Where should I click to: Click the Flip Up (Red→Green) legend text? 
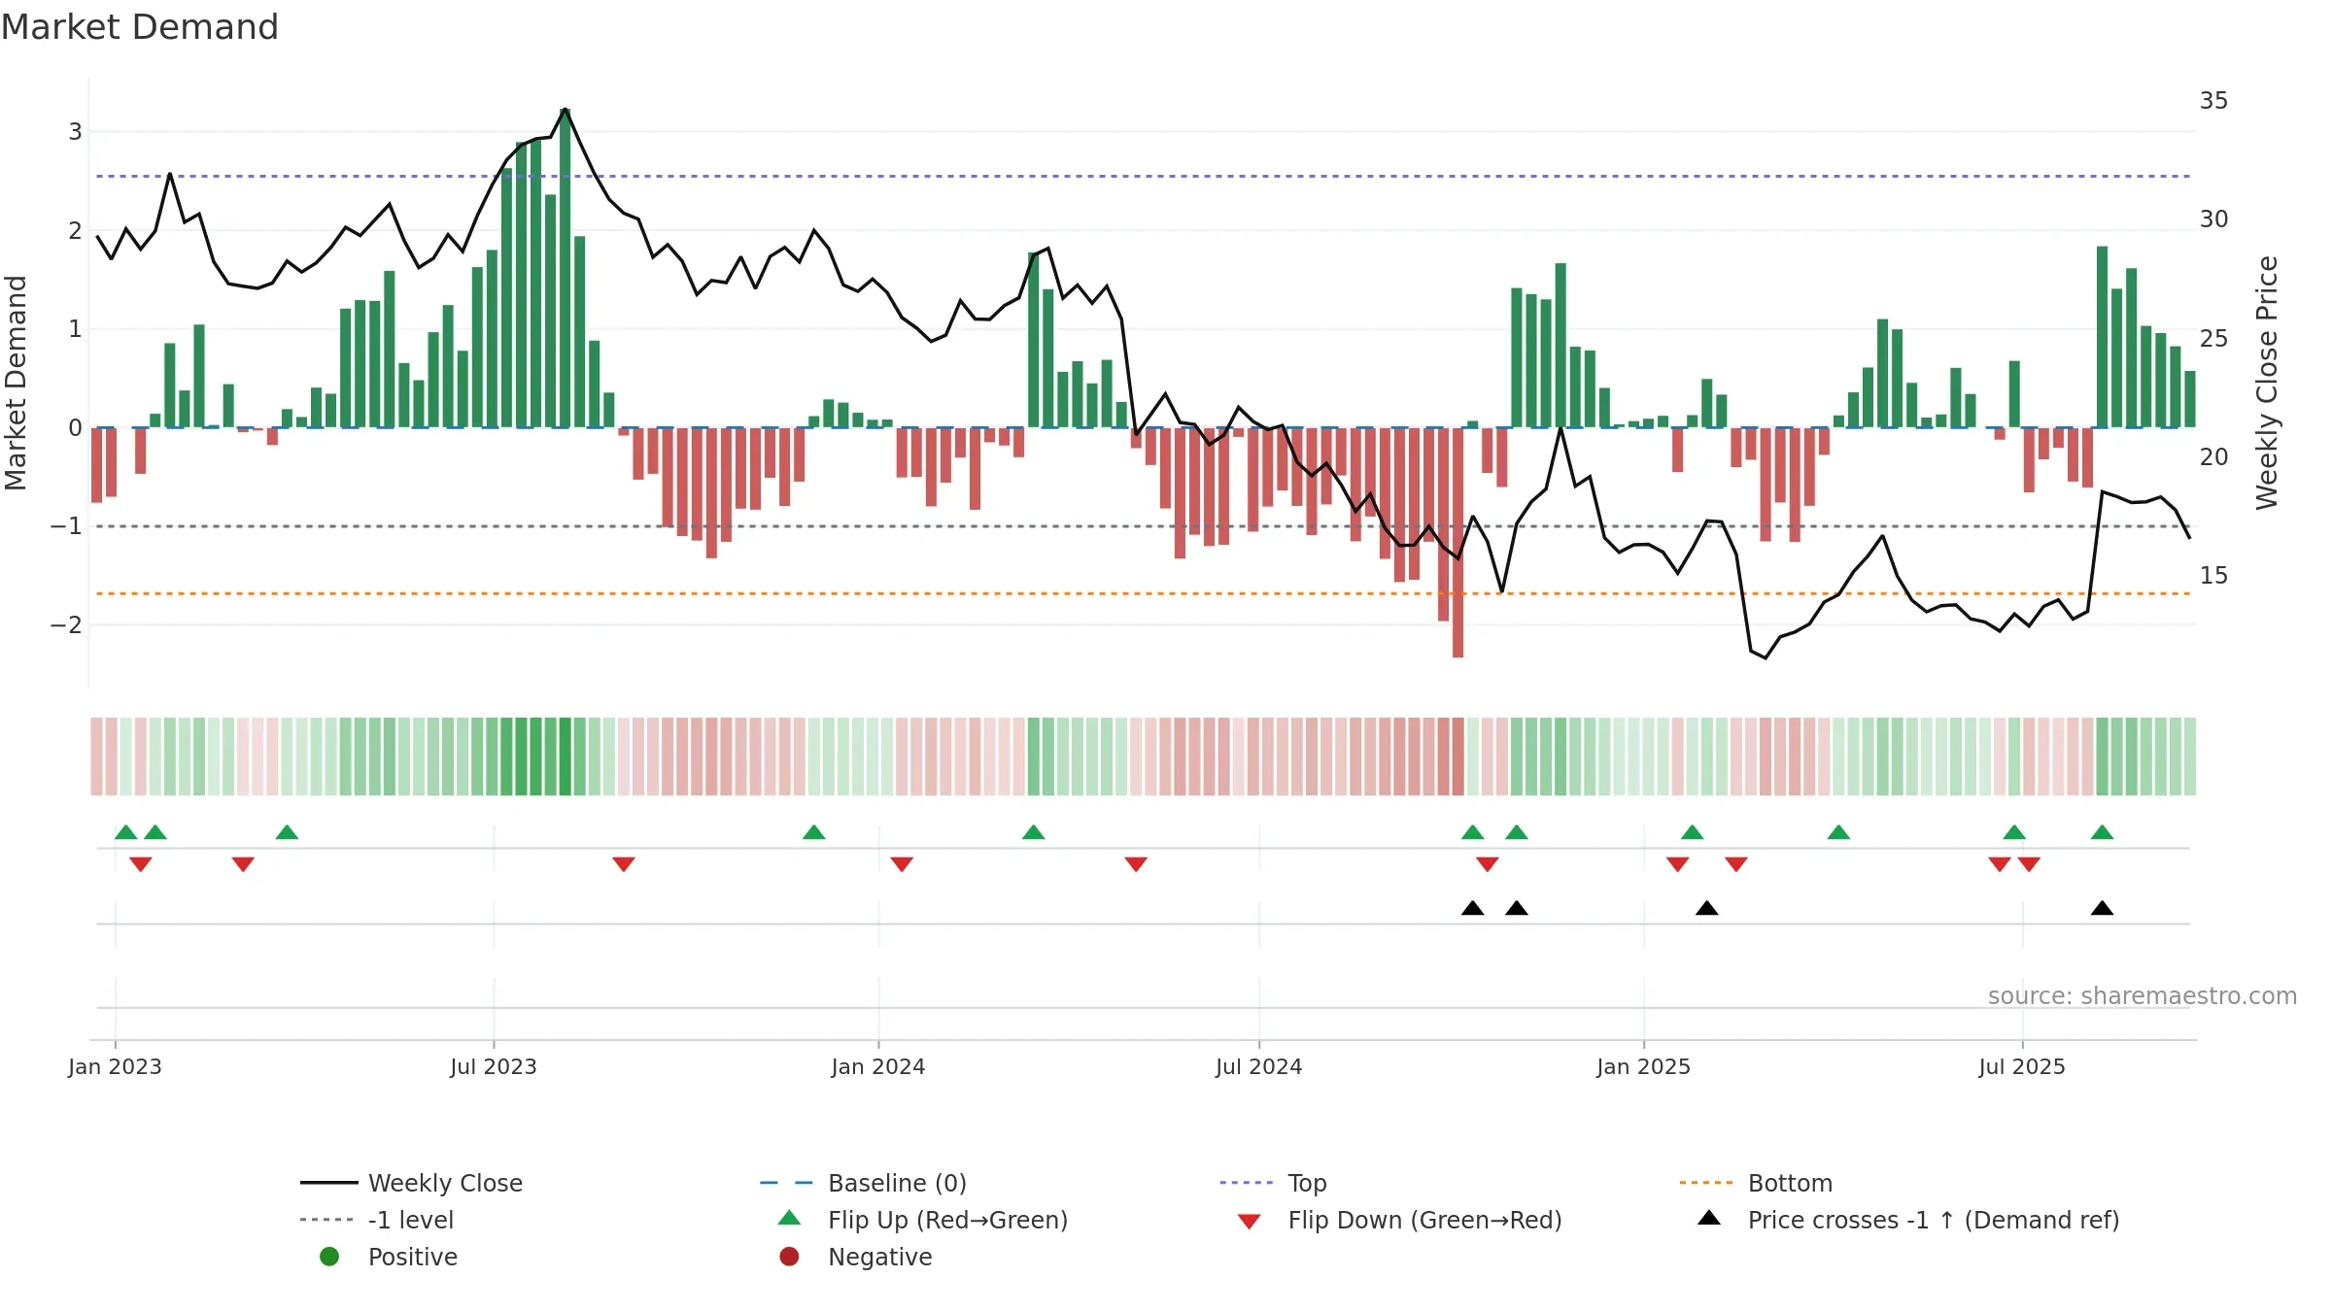click(947, 1220)
